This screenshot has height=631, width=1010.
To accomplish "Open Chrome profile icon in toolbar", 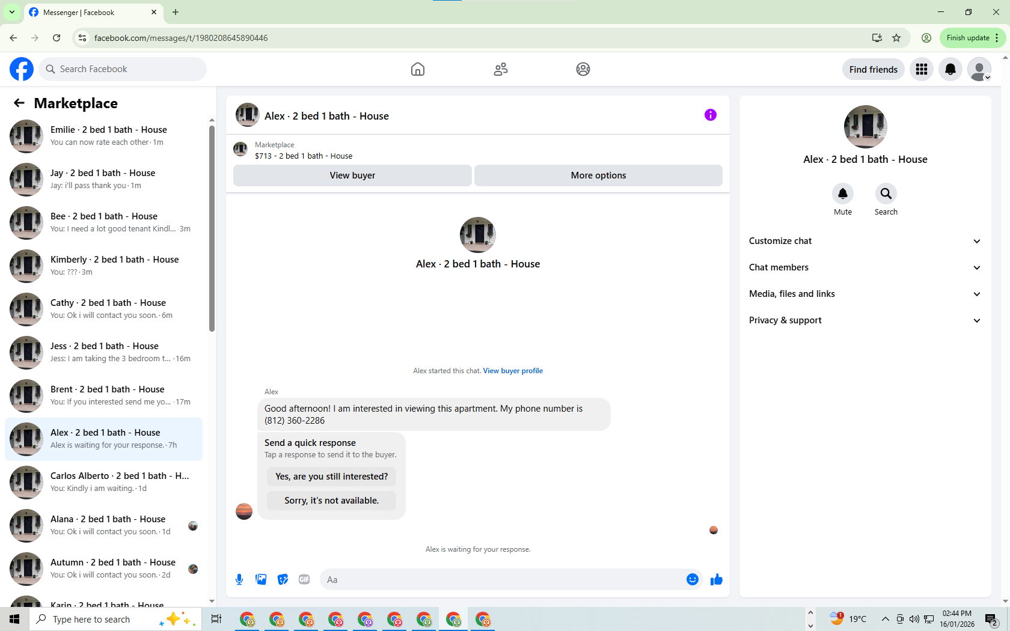I will (926, 38).
